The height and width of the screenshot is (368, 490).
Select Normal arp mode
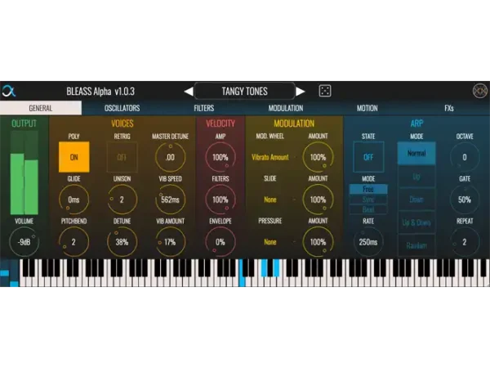click(416, 154)
